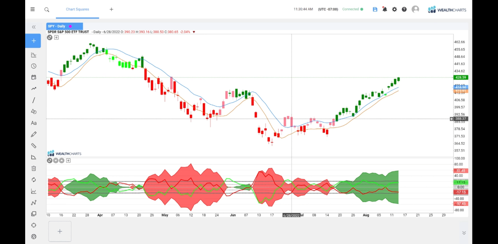Open the user profile avatar
Viewport: 498px width, 244px height.
coord(415,9)
